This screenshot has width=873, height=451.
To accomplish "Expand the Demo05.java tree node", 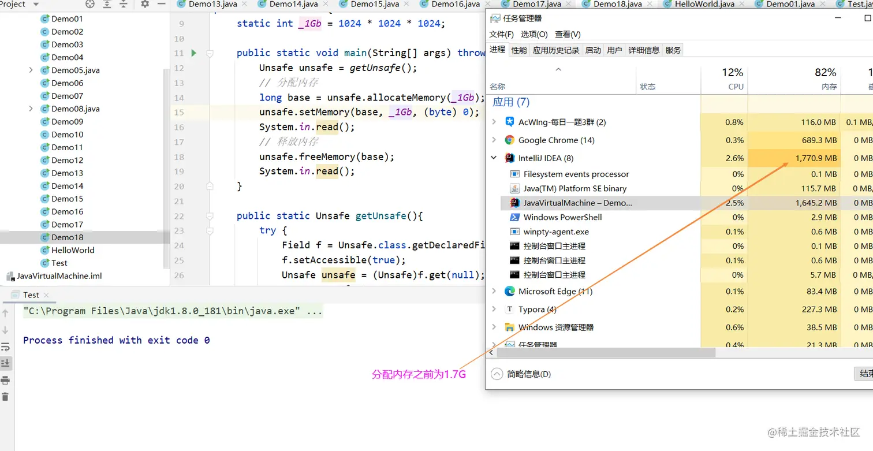I will click(31, 70).
